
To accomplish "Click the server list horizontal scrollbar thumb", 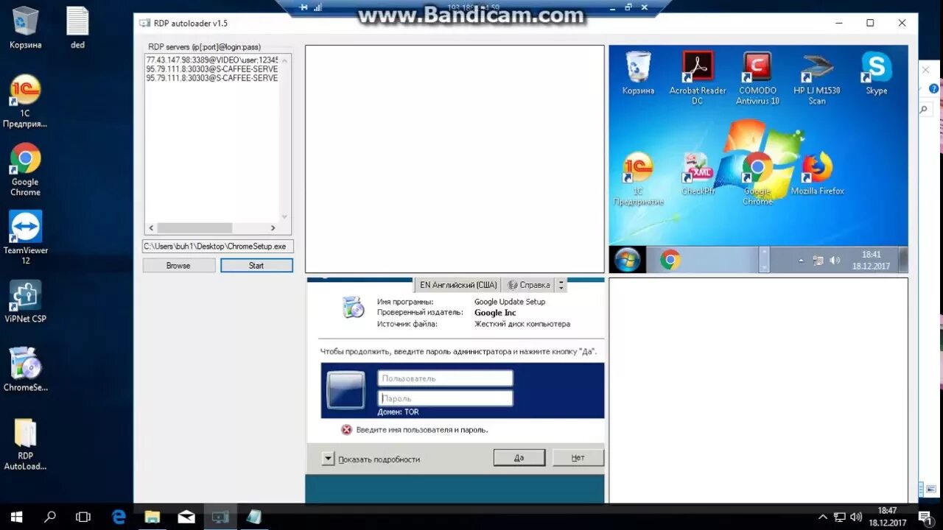I will coord(195,228).
